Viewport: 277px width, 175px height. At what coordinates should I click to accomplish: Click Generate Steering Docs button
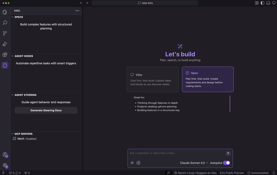(46, 110)
